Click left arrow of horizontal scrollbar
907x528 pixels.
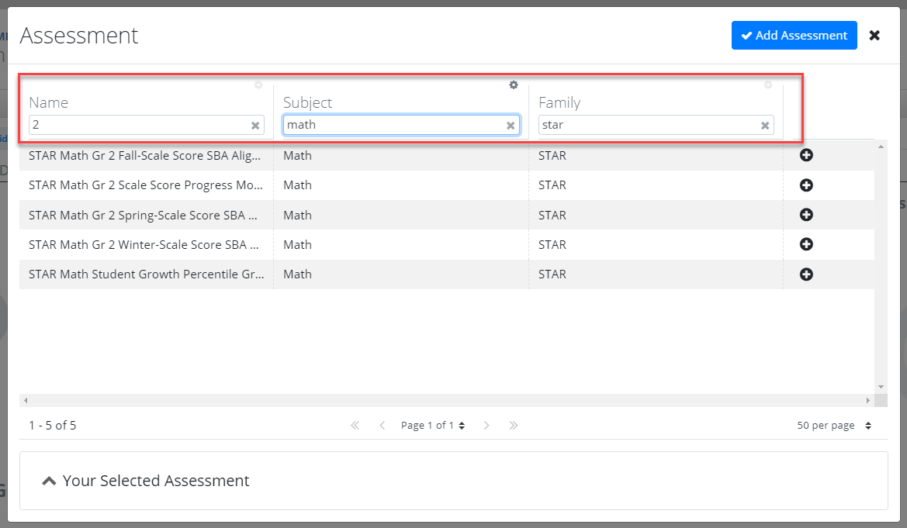pyautogui.click(x=26, y=400)
